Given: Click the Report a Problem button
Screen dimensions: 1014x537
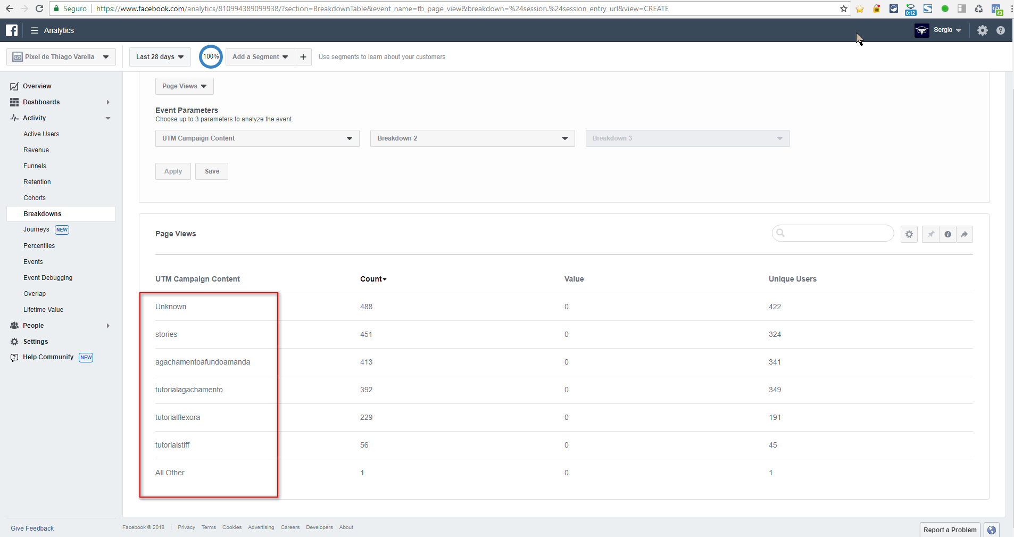Looking at the screenshot, I should 950,530.
